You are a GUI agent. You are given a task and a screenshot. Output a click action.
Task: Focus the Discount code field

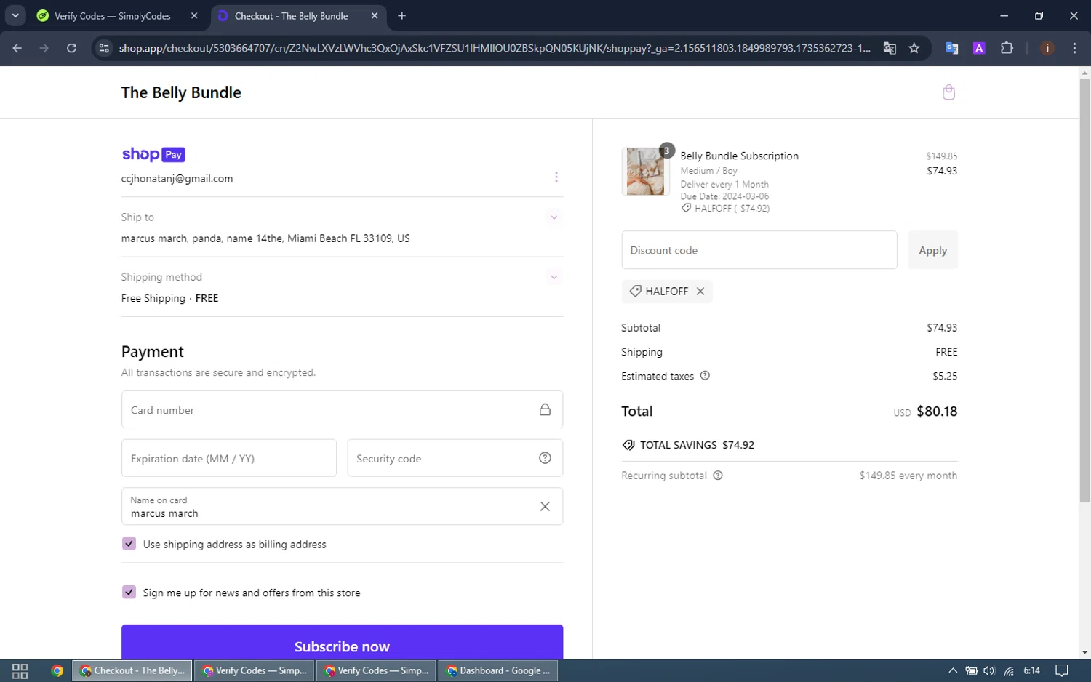pos(759,250)
